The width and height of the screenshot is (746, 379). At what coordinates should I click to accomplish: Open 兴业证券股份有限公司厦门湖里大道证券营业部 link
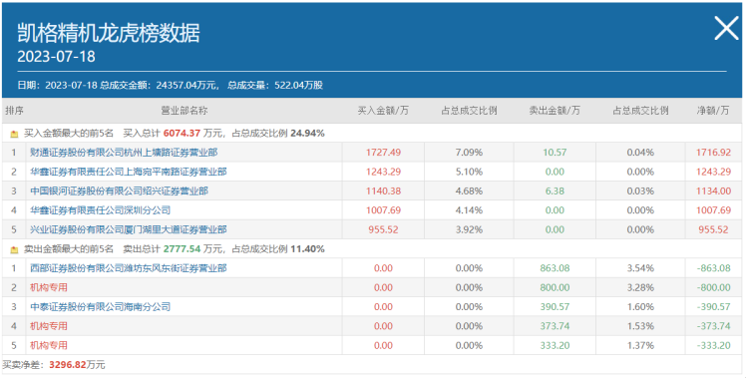tap(129, 229)
